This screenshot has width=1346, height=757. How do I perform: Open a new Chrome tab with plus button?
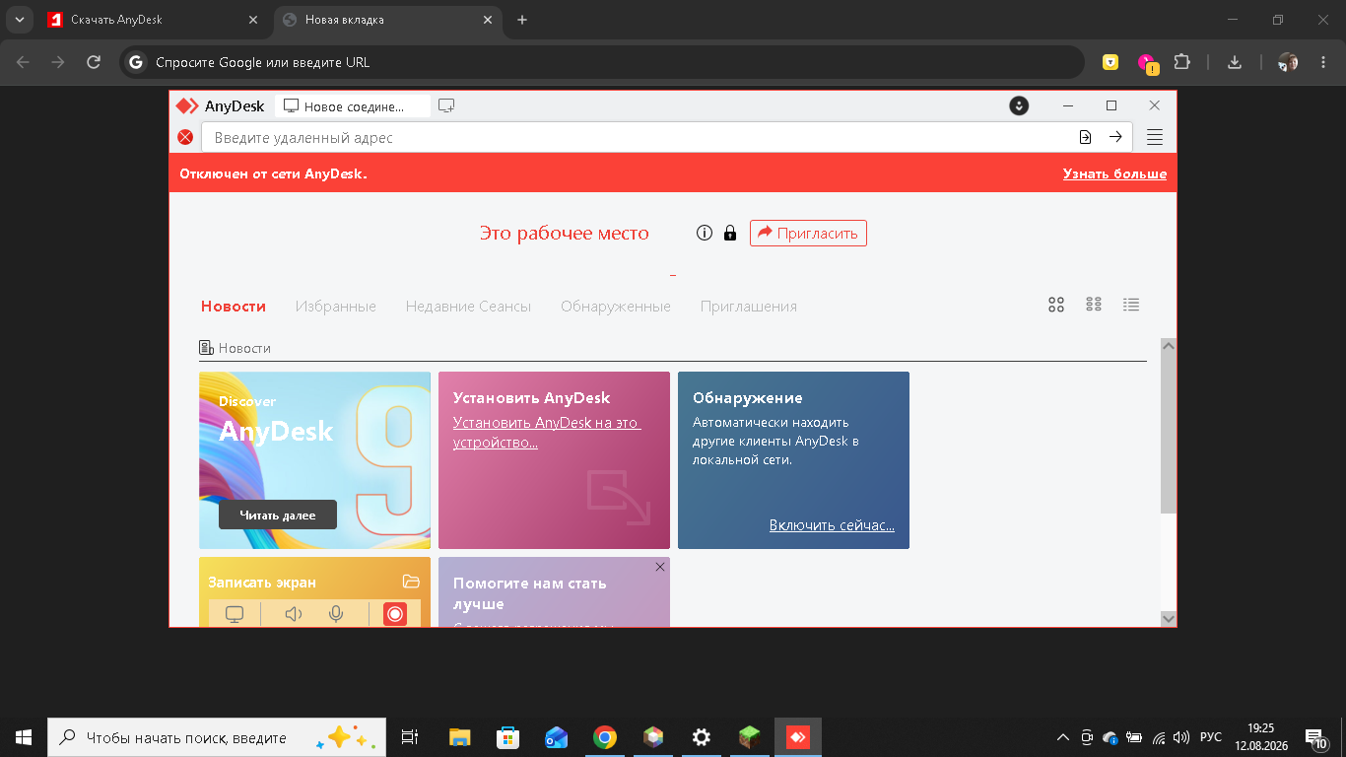(522, 20)
